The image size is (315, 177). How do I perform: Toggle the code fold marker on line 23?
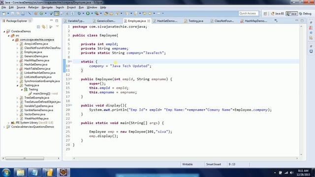pyautogui.click(x=71, y=122)
